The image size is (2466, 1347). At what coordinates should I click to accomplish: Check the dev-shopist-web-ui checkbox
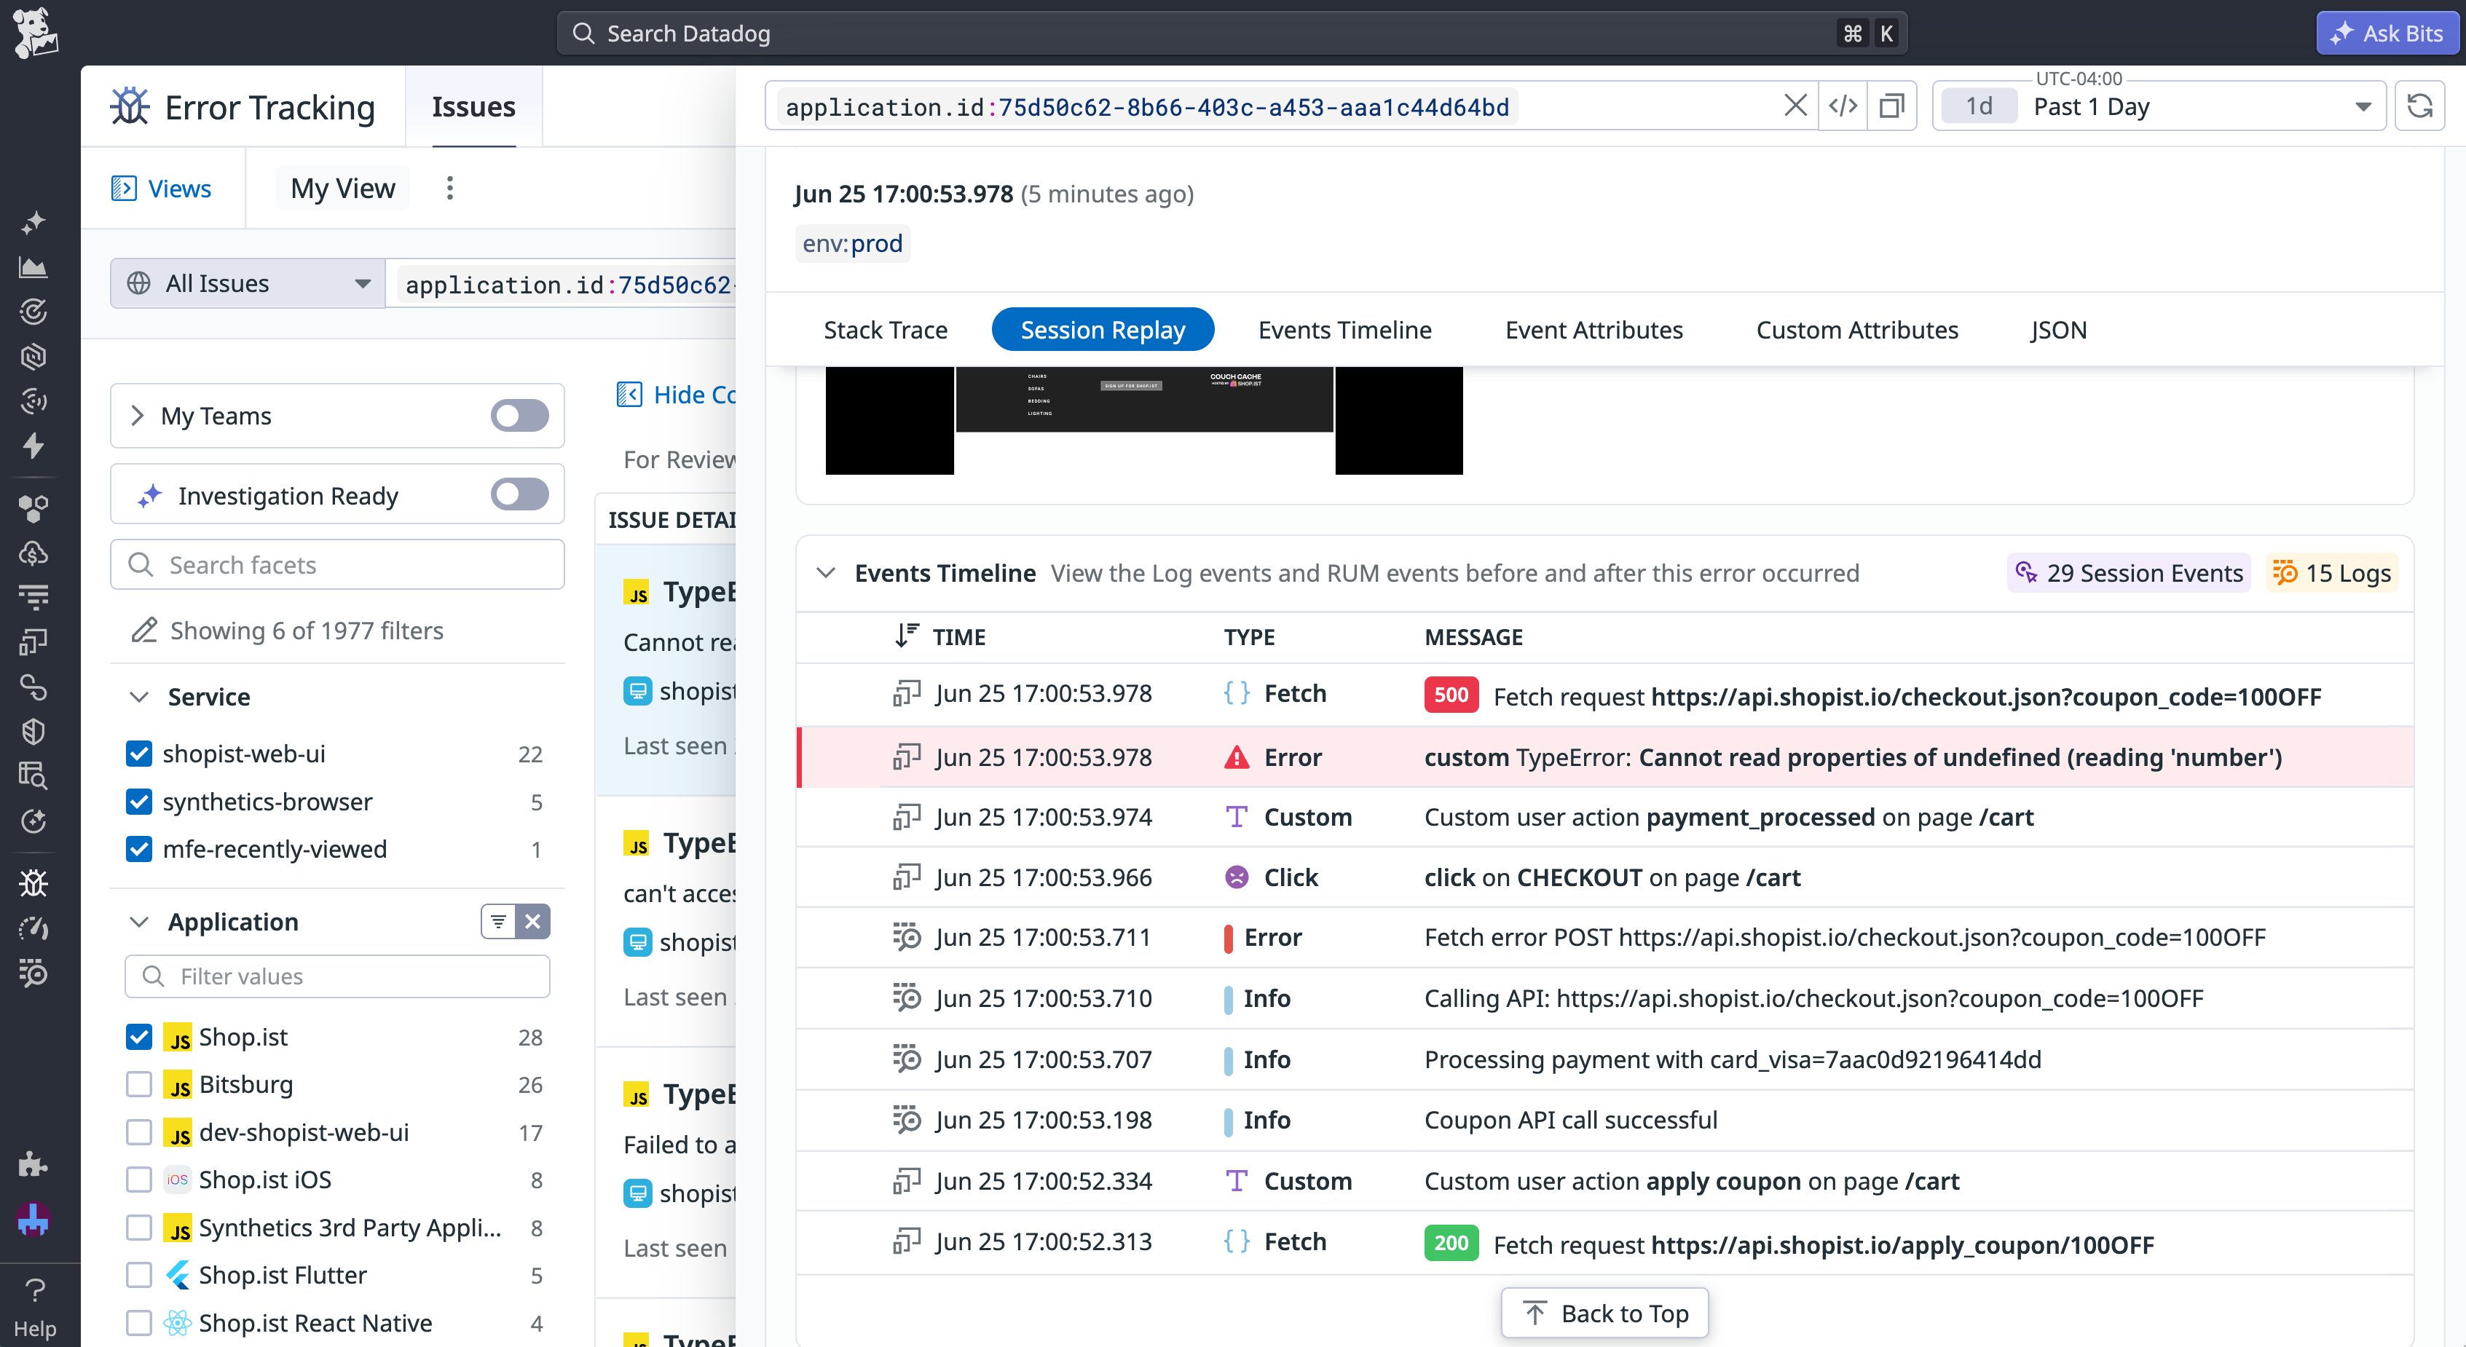pos(139,1131)
